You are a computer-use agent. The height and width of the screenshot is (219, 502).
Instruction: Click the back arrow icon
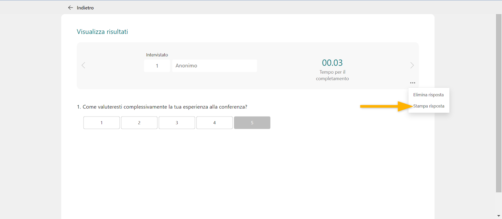(71, 8)
